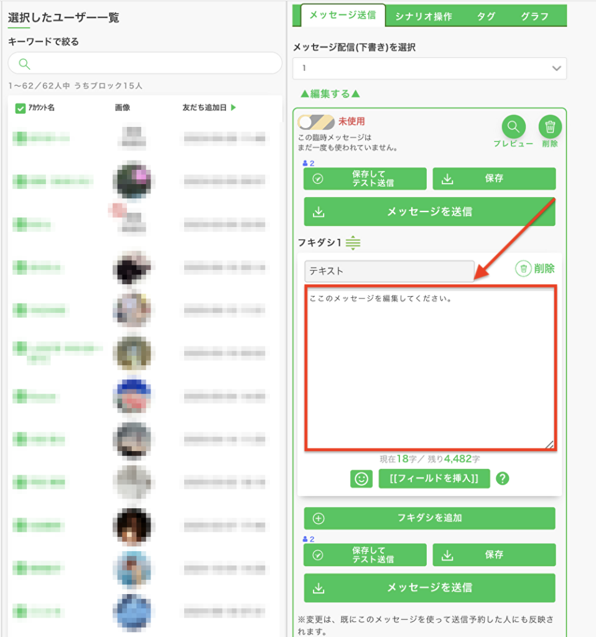596x637 pixels.
Task: Switch to the シナリオ操作 tab
Action: pos(423,16)
